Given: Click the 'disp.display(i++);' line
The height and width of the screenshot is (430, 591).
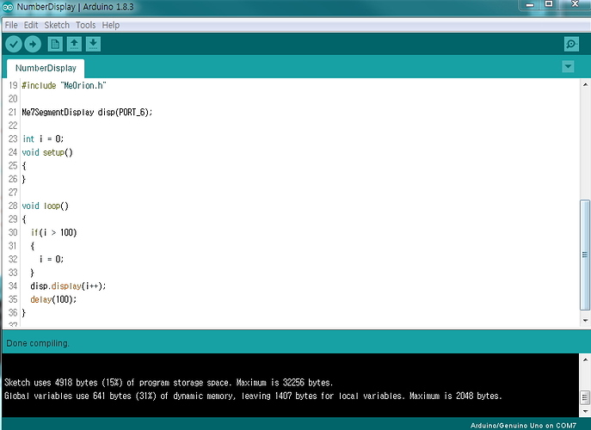Looking at the screenshot, I should pyautogui.click(x=68, y=286).
